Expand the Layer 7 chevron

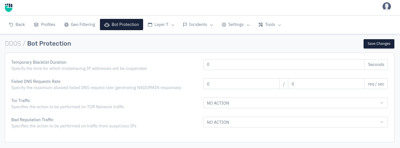[x=173, y=25]
